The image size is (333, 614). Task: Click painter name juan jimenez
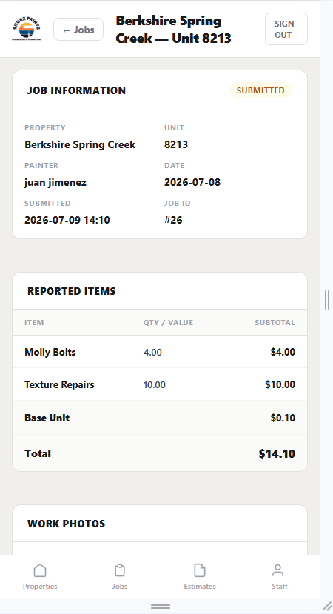(x=55, y=182)
